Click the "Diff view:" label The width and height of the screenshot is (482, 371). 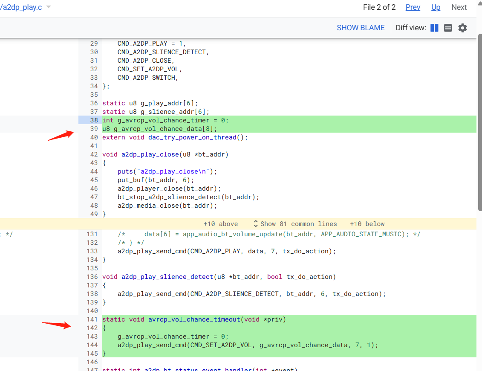coord(411,28)
